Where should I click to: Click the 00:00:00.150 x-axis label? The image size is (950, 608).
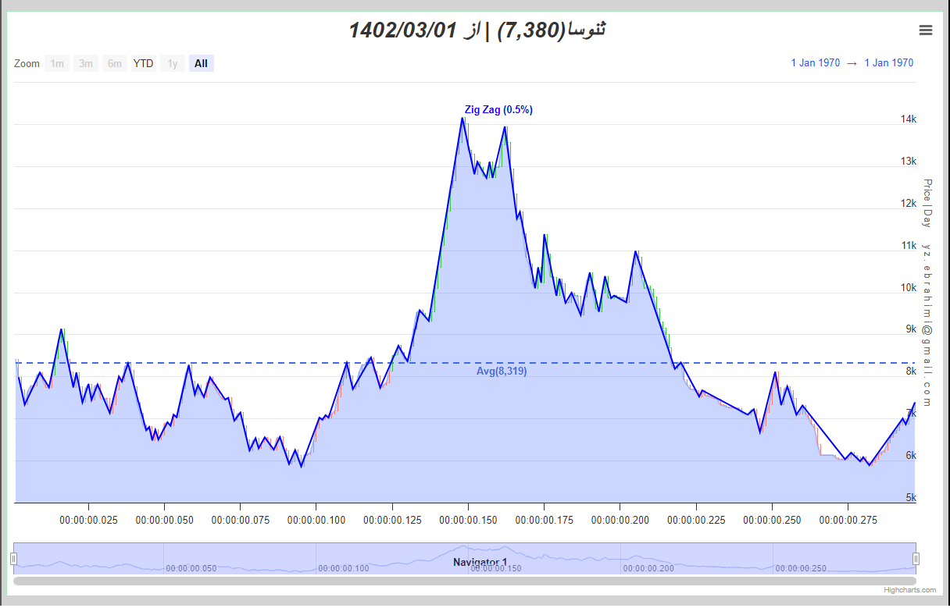[468, 519]
